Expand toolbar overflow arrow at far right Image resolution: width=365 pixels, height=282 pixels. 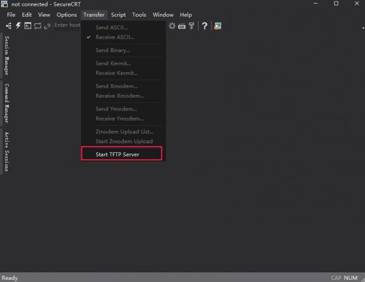coord(363,28)
